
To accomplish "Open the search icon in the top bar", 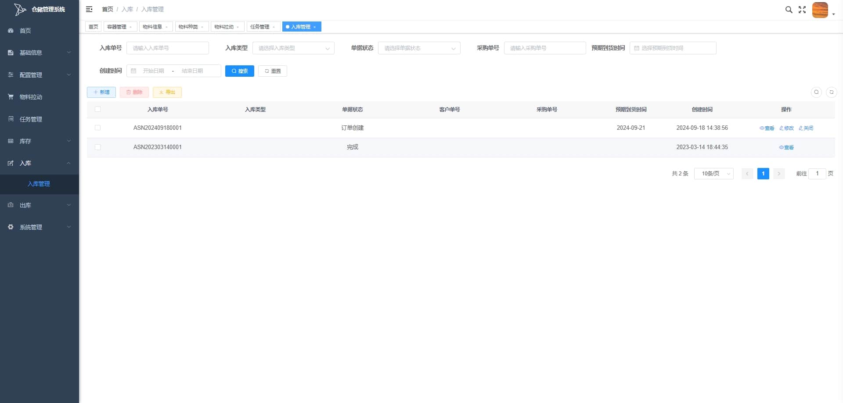I will (789, 10).
